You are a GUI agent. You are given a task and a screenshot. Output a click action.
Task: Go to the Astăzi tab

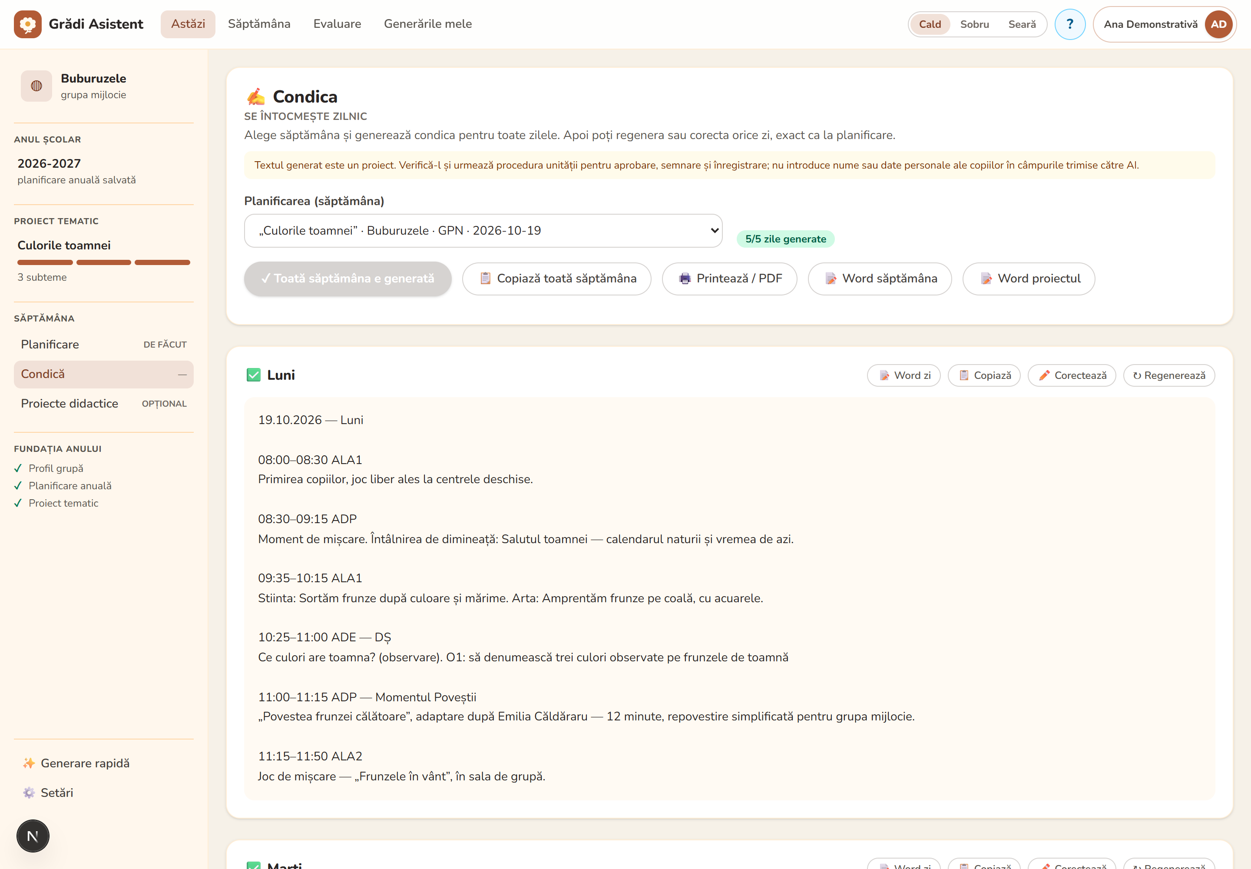[188, 24]
